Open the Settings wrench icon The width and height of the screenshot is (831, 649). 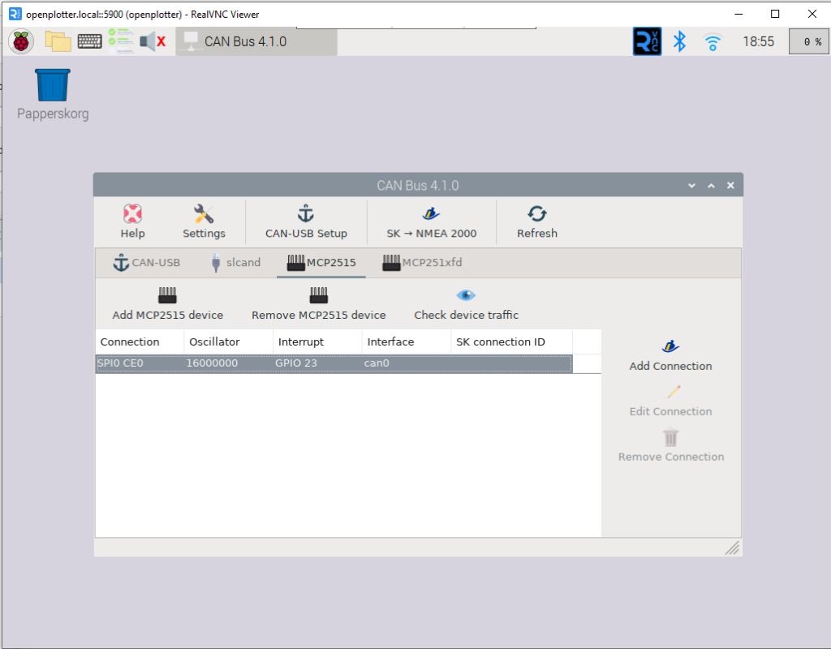(204, 221)
